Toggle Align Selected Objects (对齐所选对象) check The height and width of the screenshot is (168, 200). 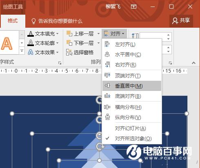(132, 139)
